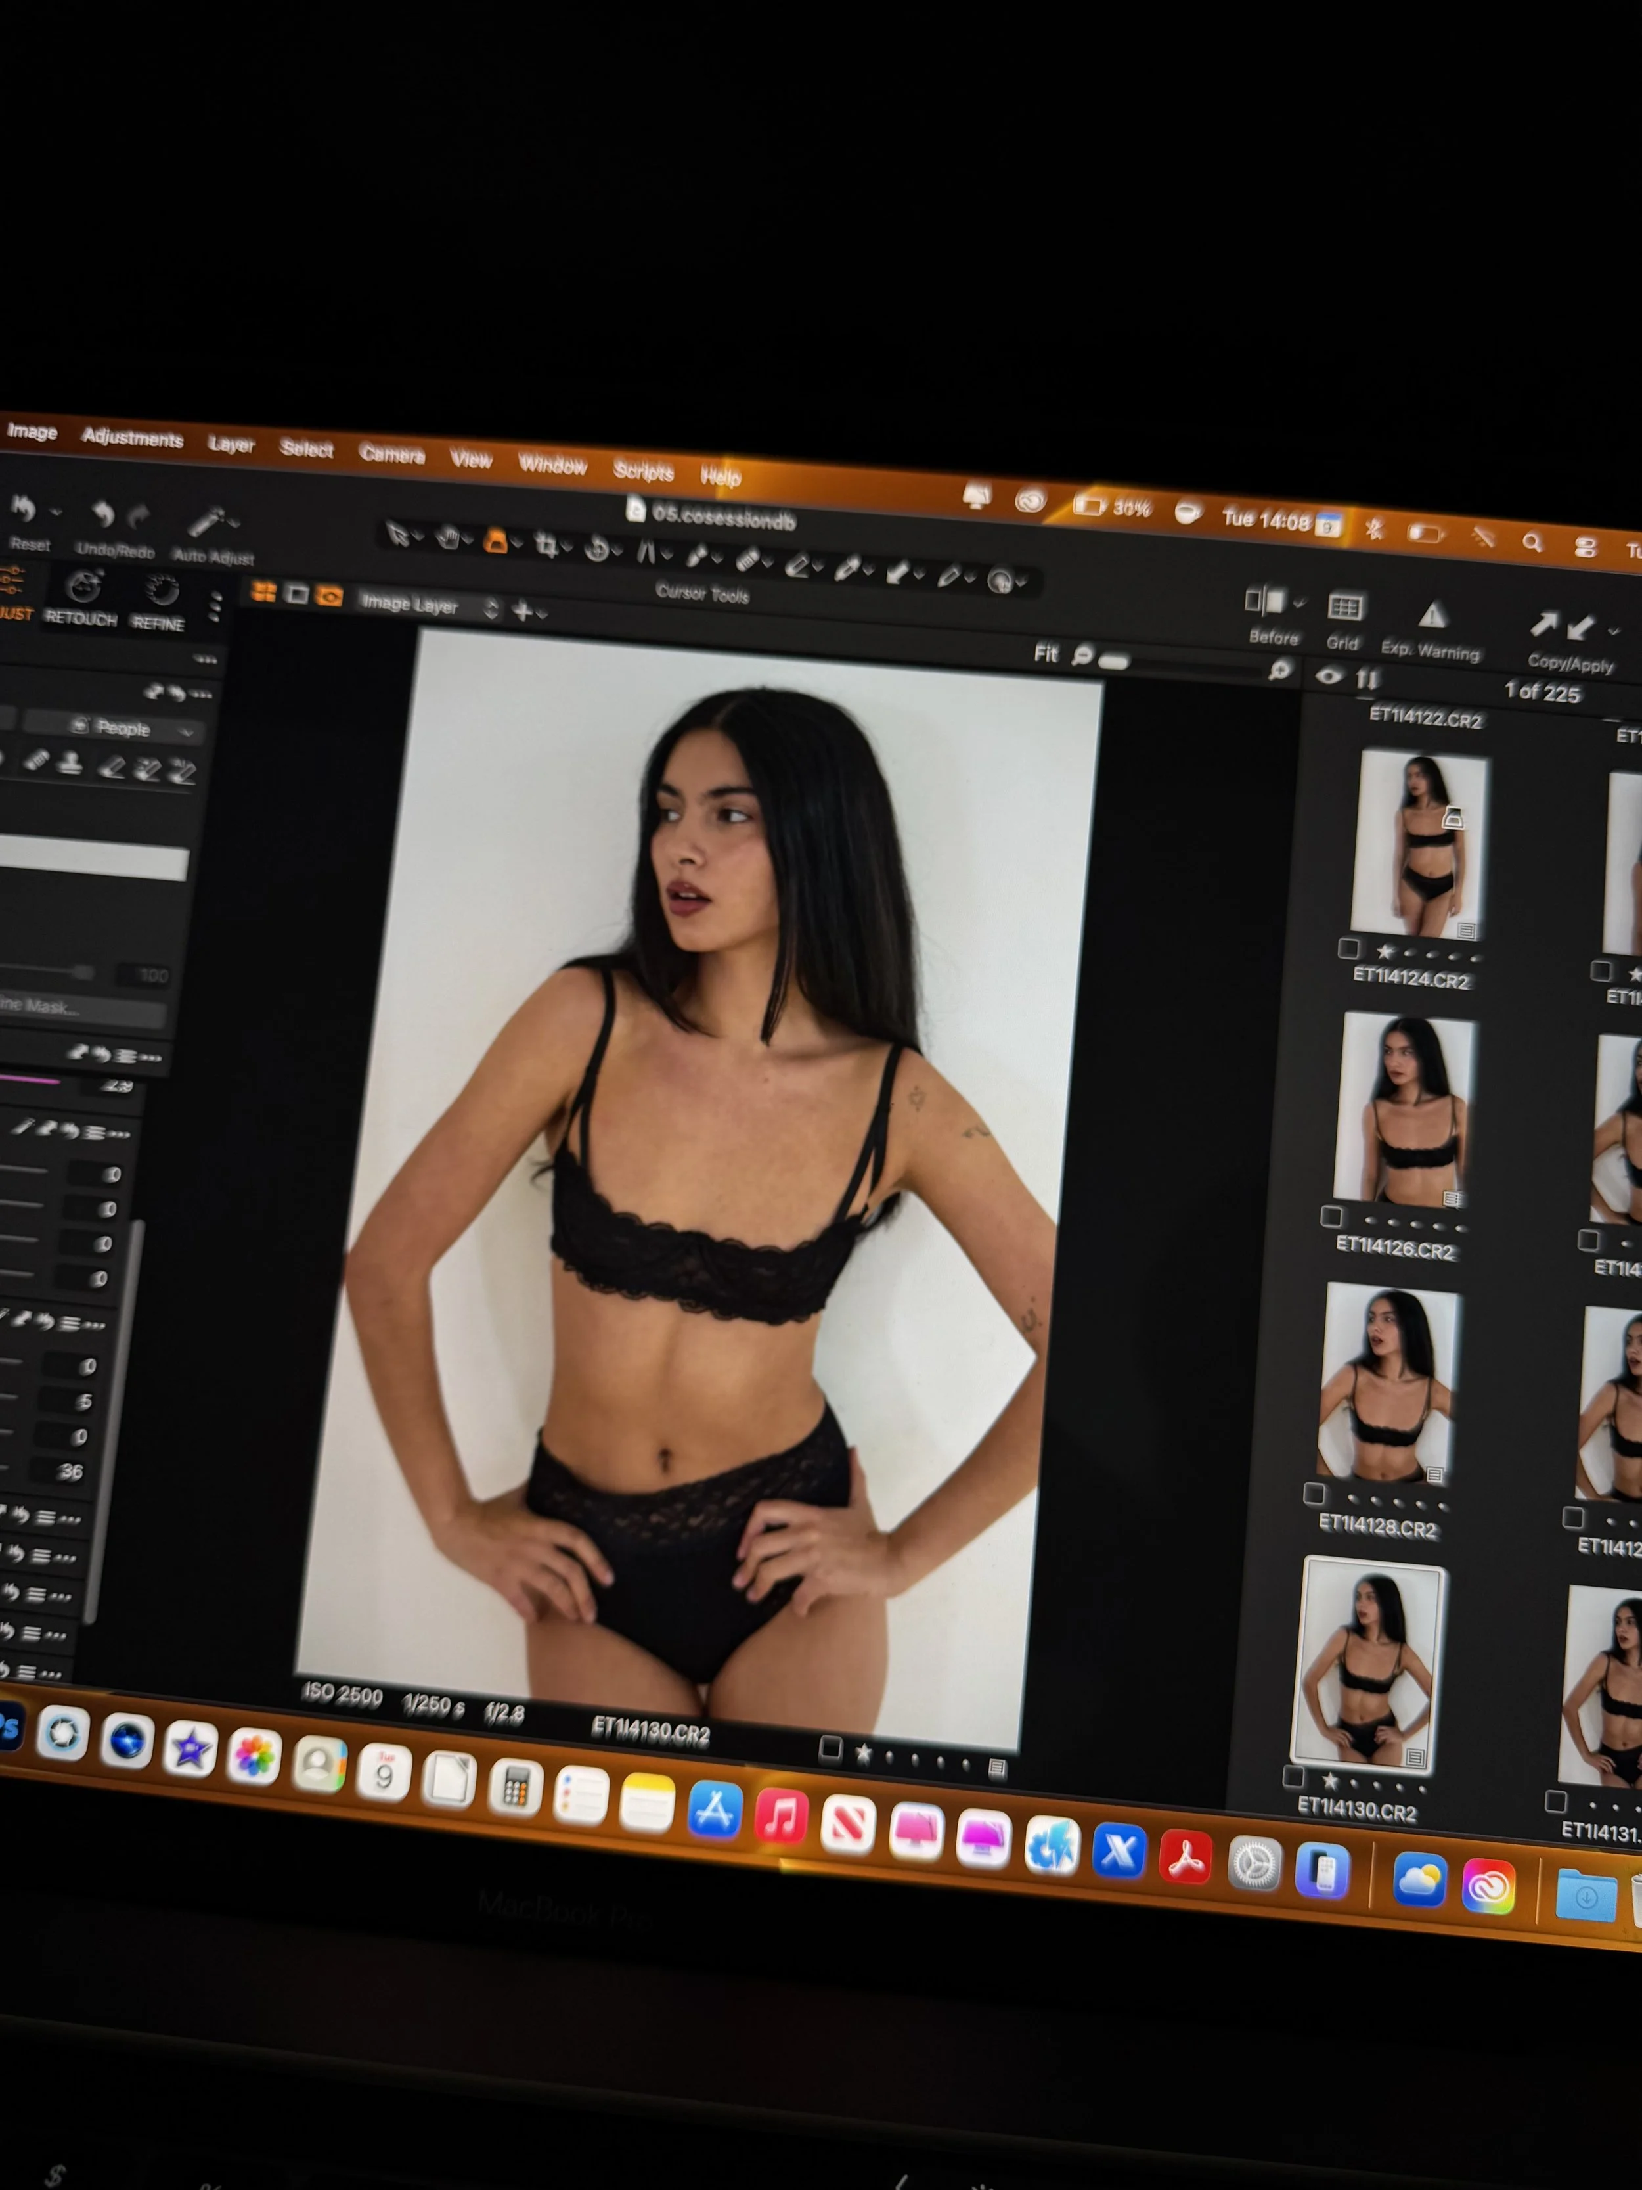Check the selection box on ET1I4124.CR2 thumbnail

1350,948
